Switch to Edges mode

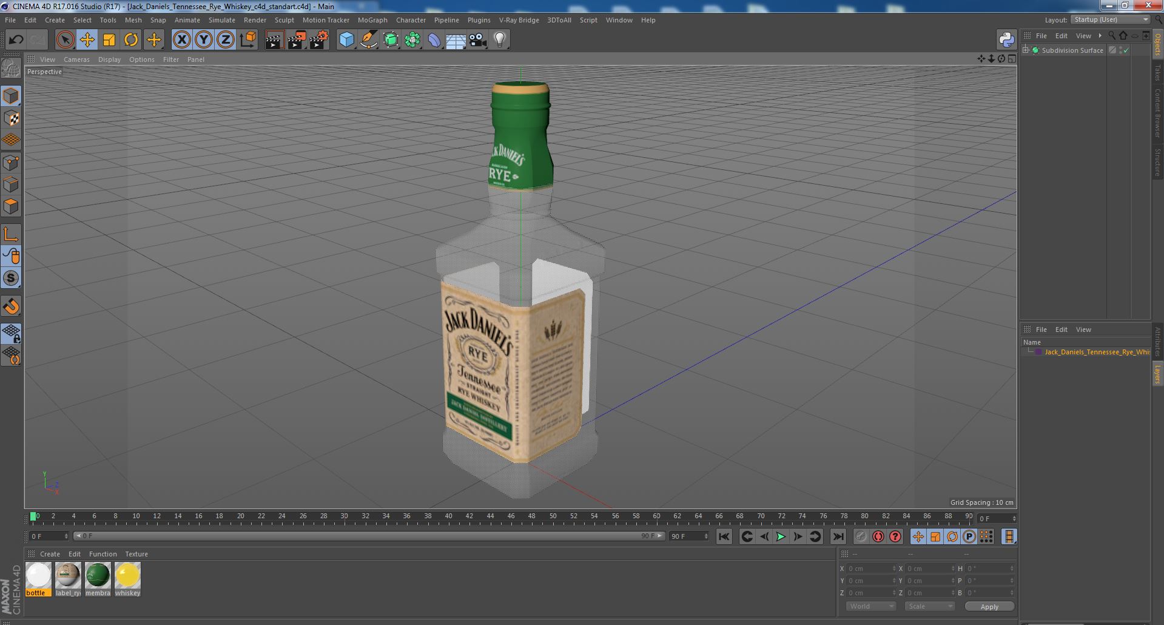pyautogui.click(x=11, y=184)
